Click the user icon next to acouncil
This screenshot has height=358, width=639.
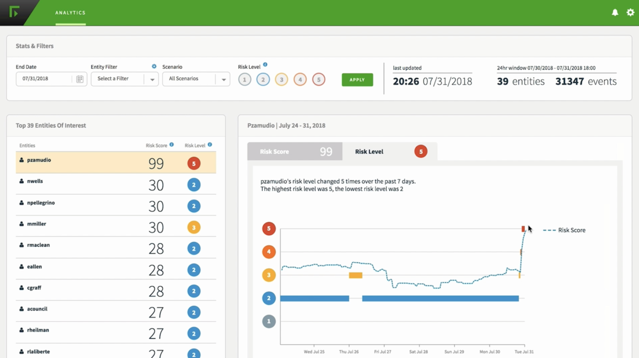pos(22,309)
